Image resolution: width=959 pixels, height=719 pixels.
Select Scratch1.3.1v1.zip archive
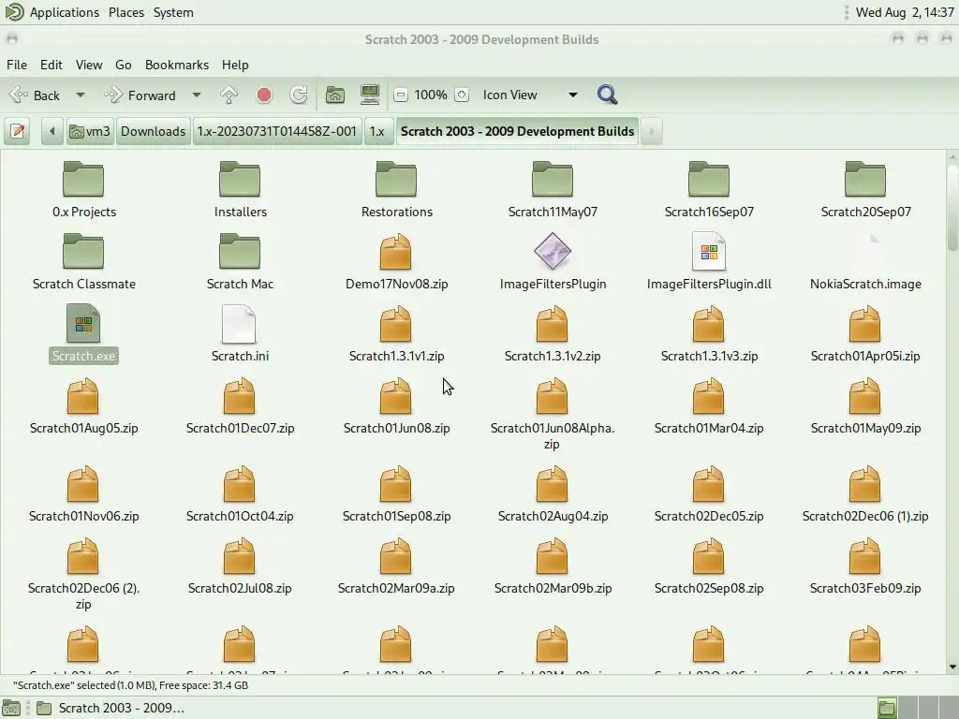(396, 334)
